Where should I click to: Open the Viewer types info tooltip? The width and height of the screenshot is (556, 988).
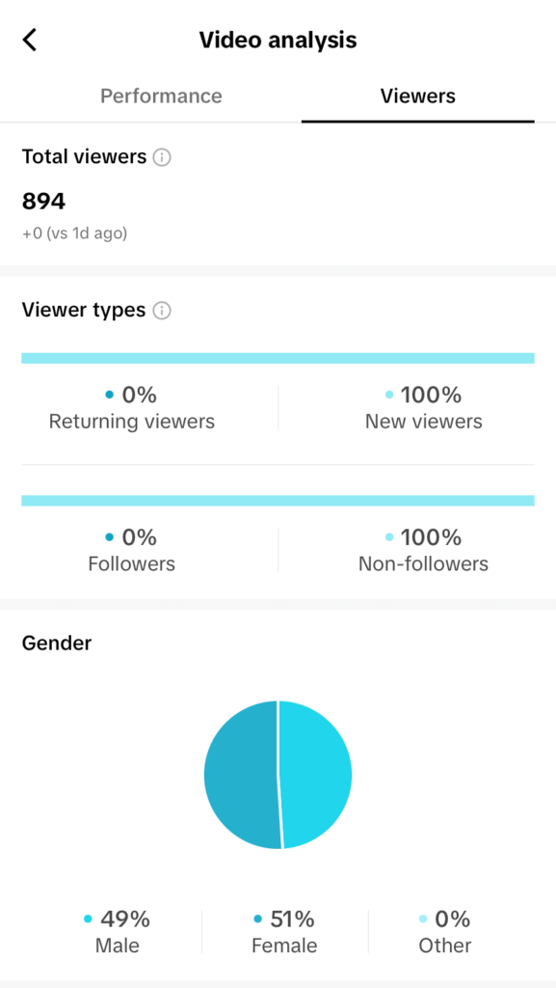(162, 310)
